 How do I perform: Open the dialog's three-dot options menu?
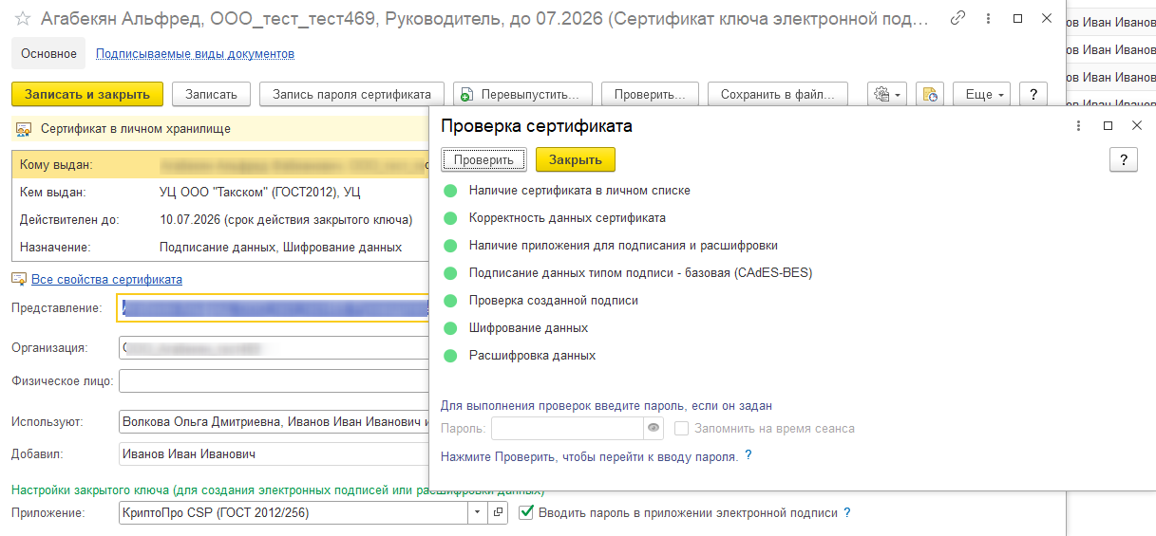(x=1078, y=126)
